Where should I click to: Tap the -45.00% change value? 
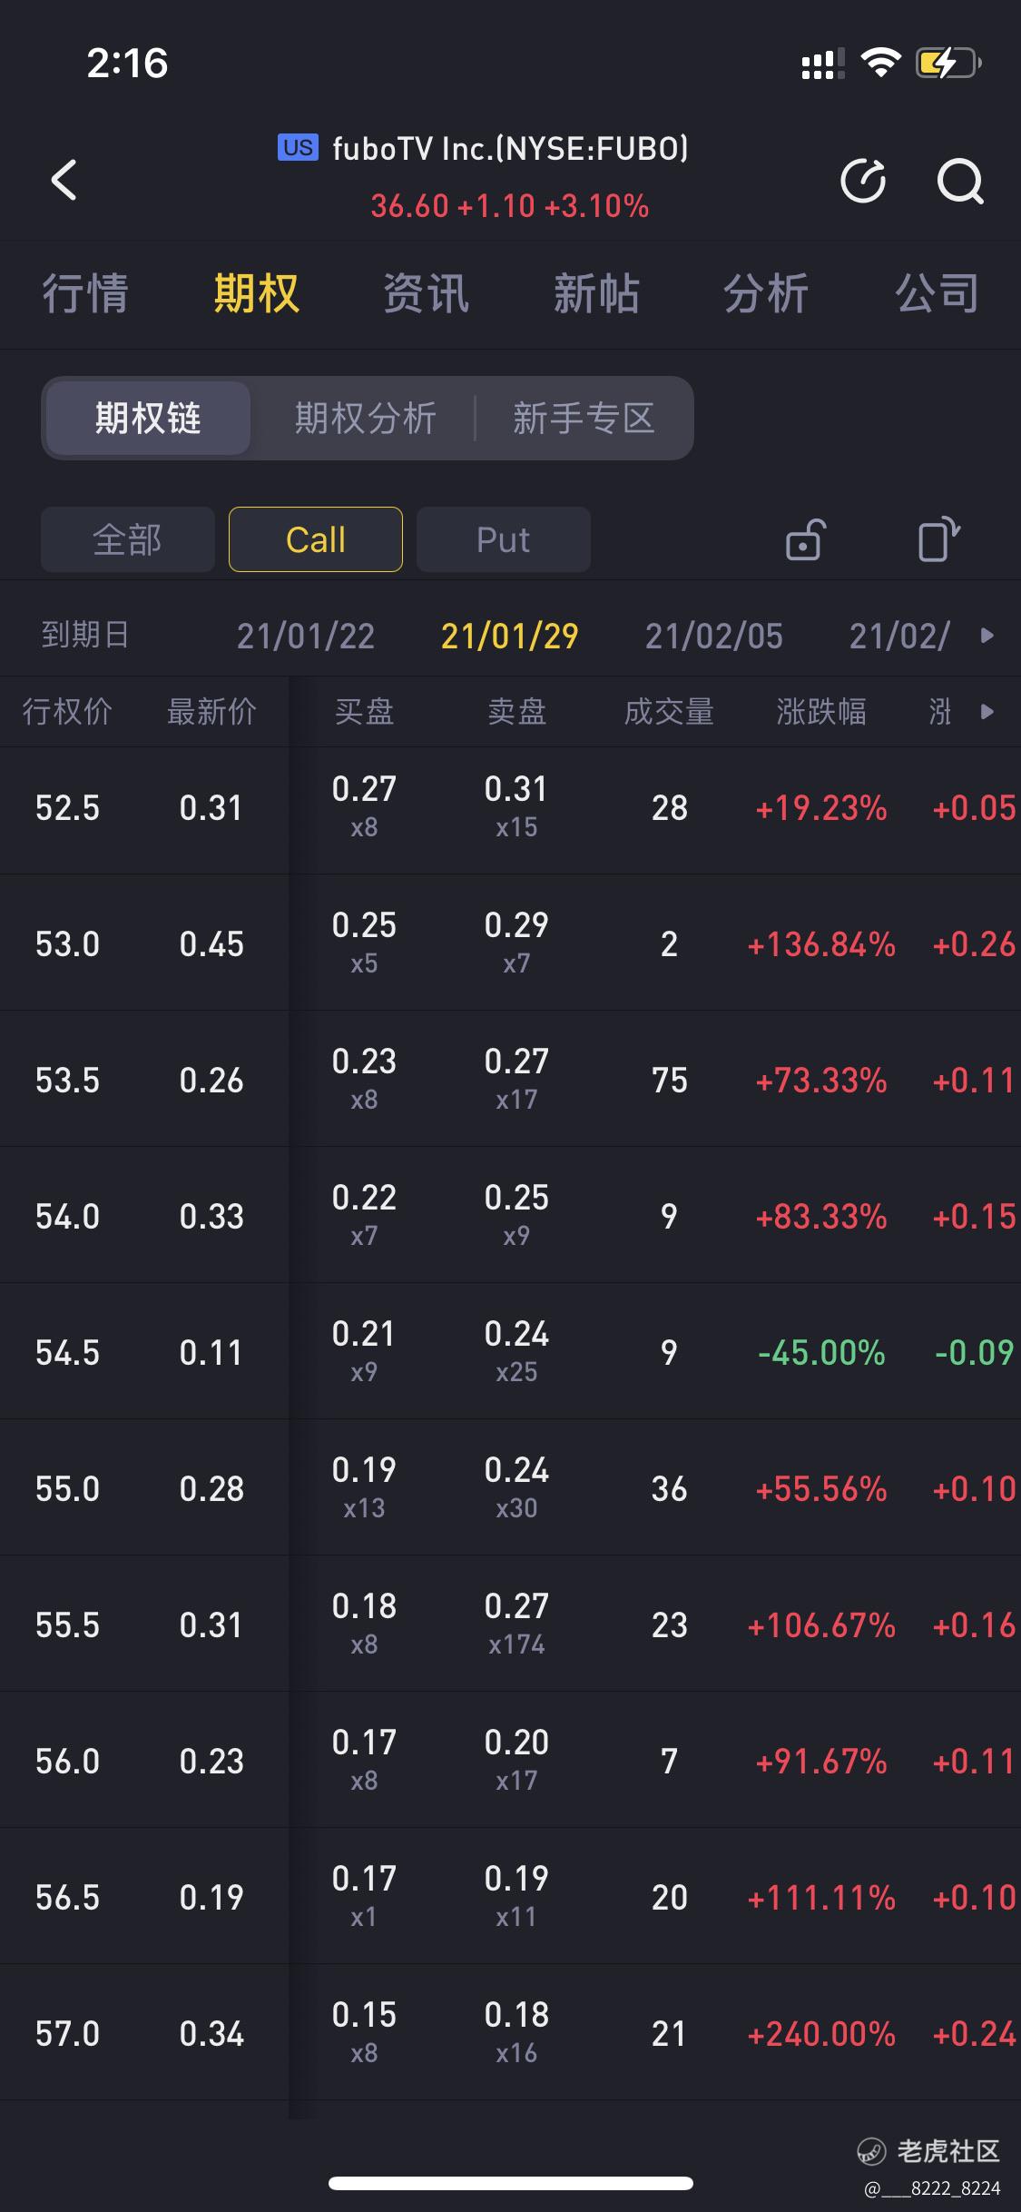point(821,1353)
